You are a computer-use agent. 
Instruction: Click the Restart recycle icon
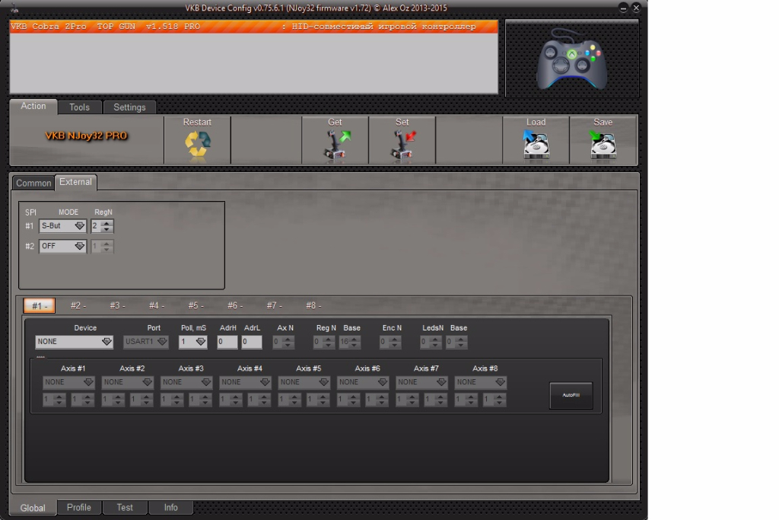198,145
